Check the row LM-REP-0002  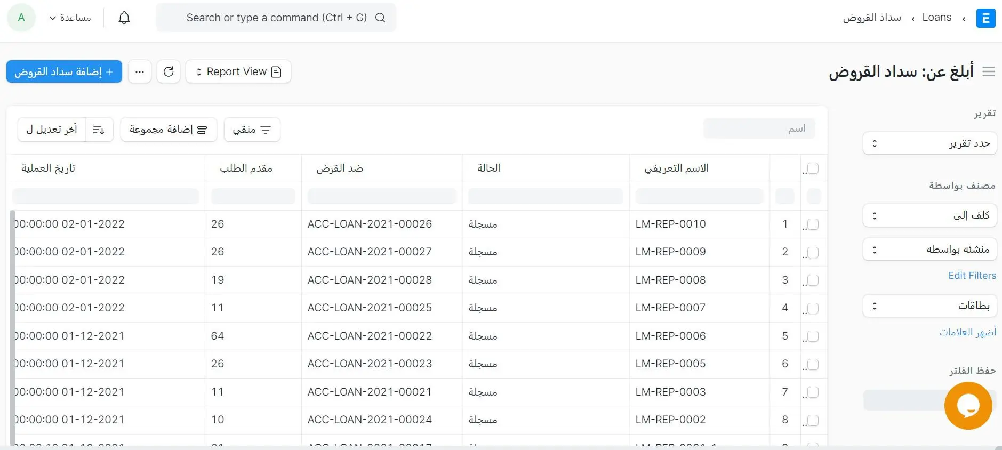[813, 420]
